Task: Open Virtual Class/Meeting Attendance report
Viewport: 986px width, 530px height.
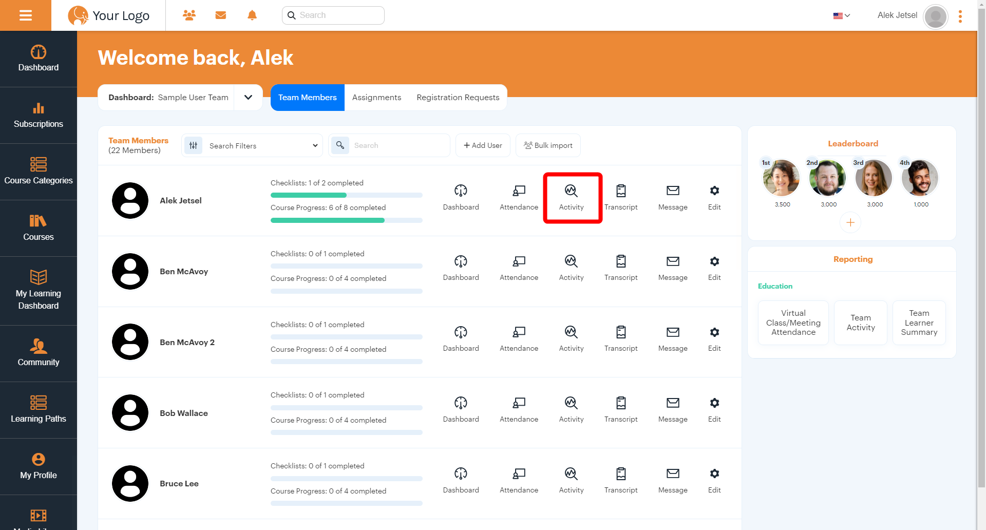Action: click(x=793, y=323)
